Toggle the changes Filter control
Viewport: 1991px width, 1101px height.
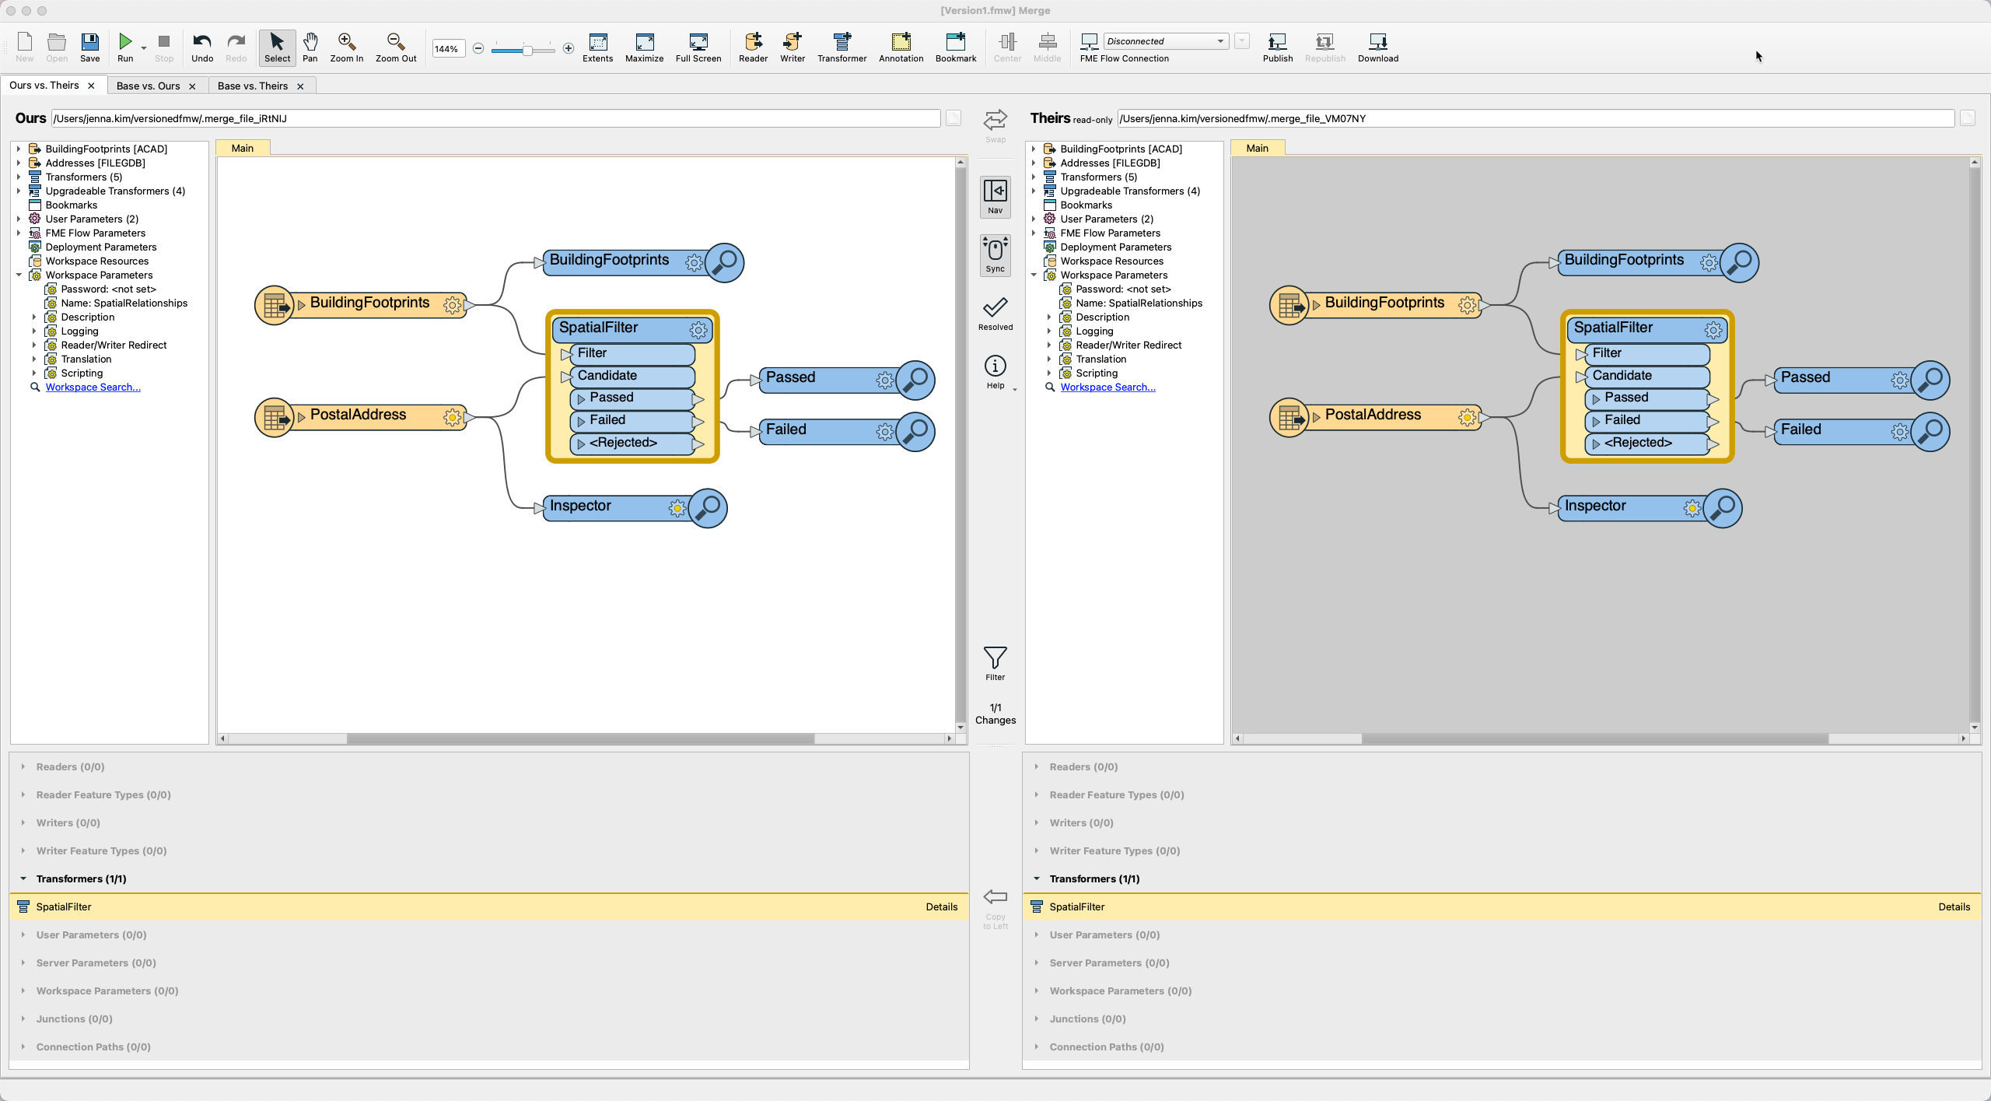[995, 659]
